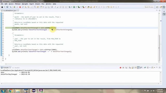Open the Forward history dropdown arrow
Viewport: 166px width, 93px height.
click(118, 7)
